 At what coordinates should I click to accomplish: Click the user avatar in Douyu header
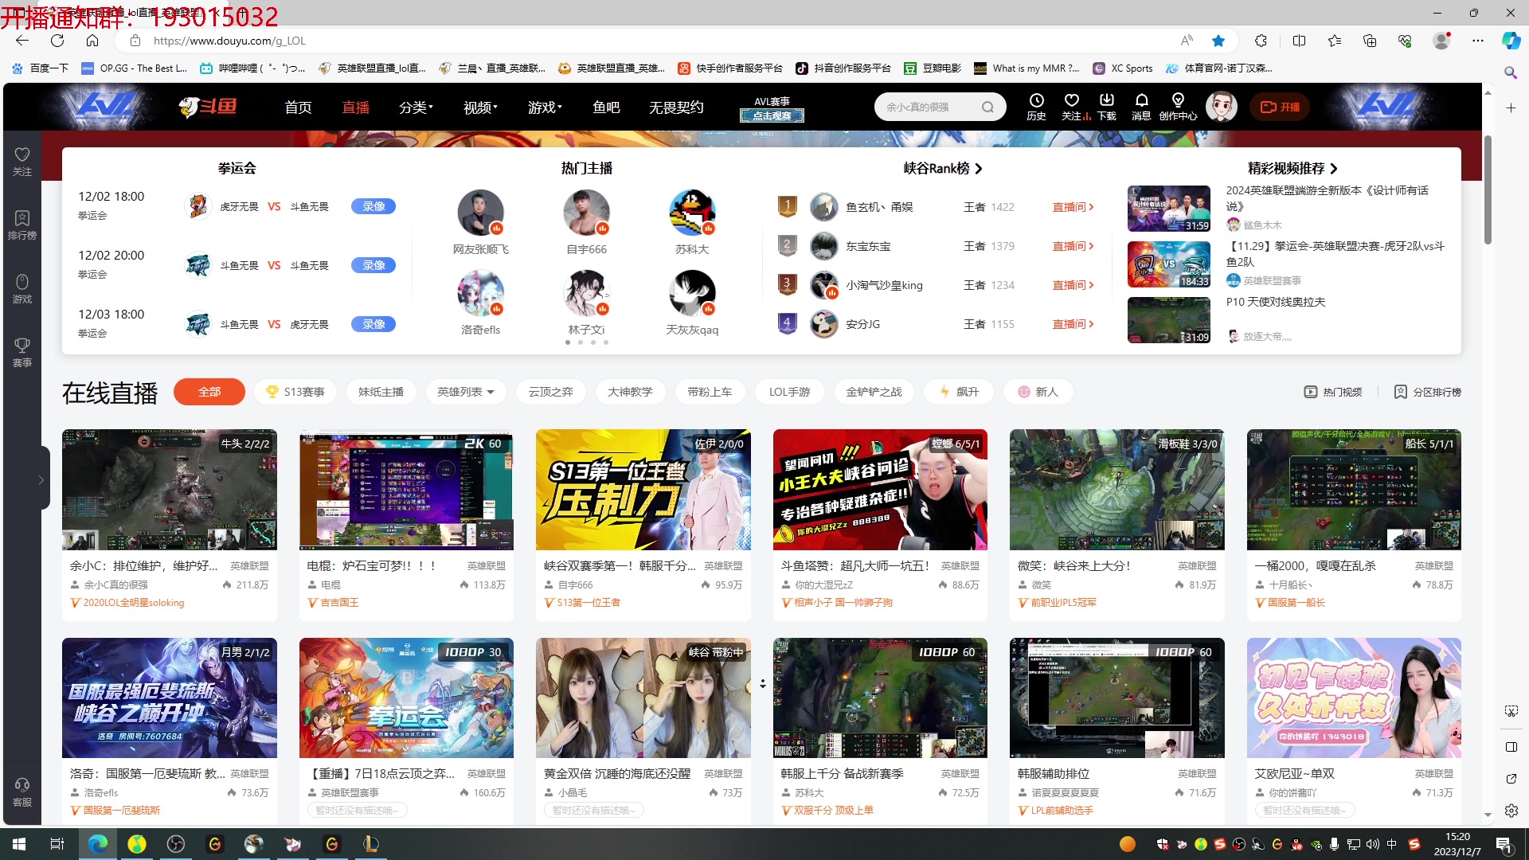[1221, 107]
